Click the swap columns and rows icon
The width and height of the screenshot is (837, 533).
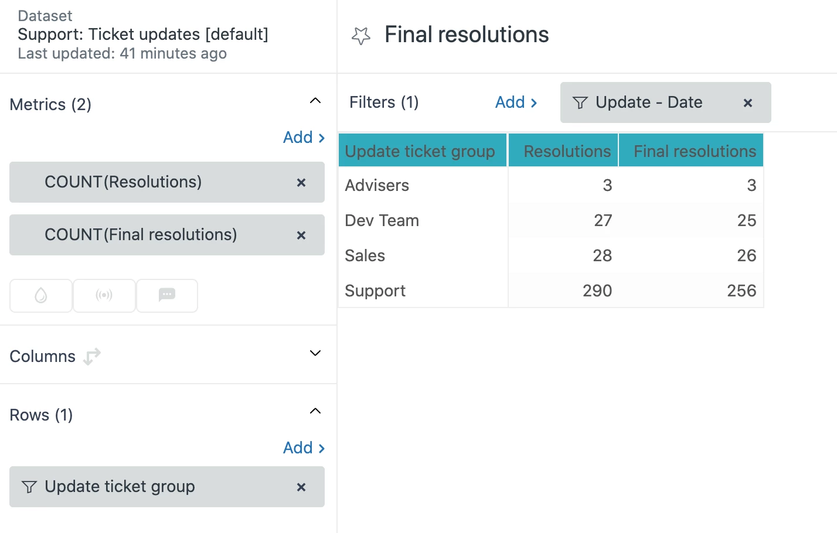pos(92,356)
